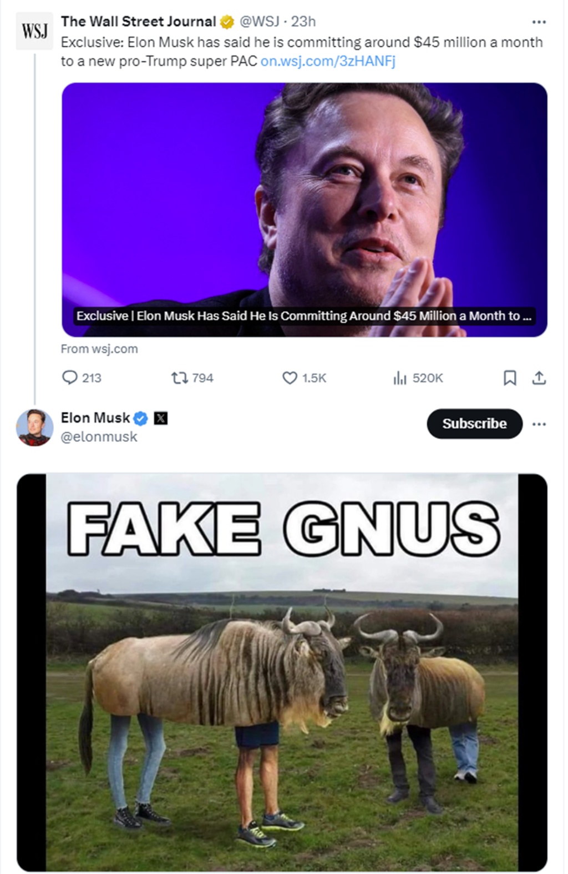Screen dimensions: 568x874
Task: Subscribe to Elon Musk
Action: [474, 424]
